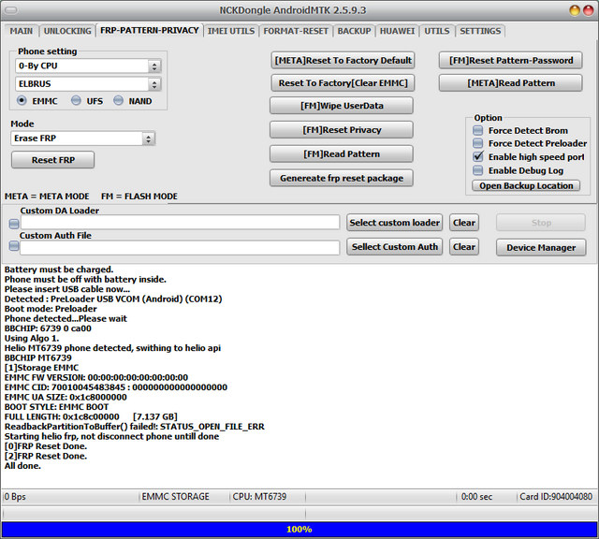Click '0 Bps' in the status bar
The width and height of the screenshot is (599, 539).
click(15, 496)
